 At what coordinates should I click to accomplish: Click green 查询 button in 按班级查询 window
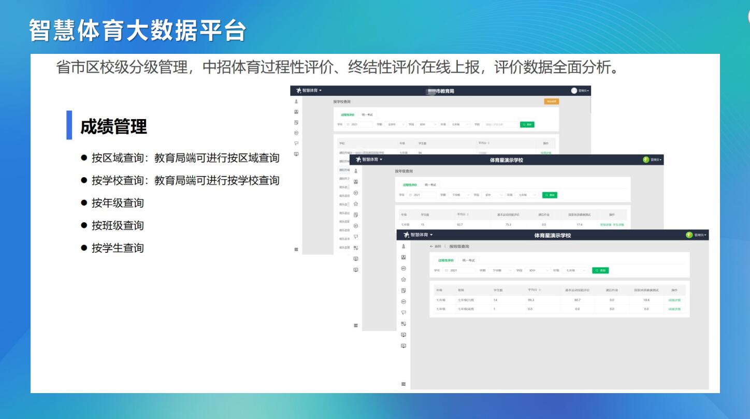pyautogui.click(x=600, y=270)
